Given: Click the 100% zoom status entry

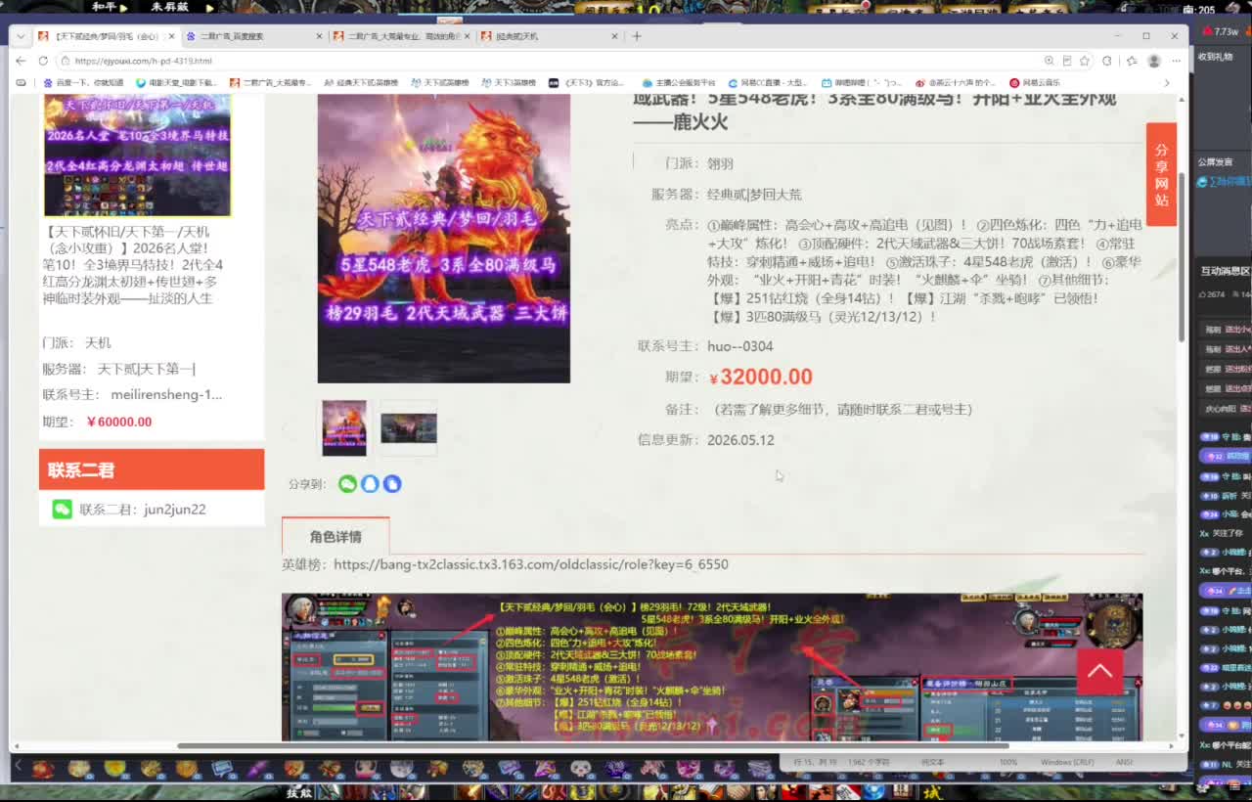Looking at the screenshot, I should coord(1007,762).
